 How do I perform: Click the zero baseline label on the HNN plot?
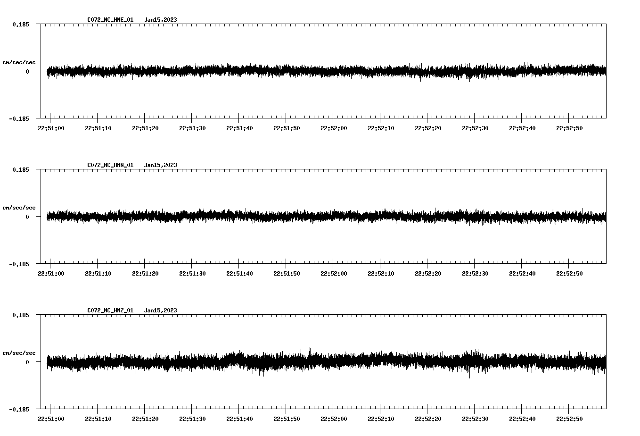(27, 218)
